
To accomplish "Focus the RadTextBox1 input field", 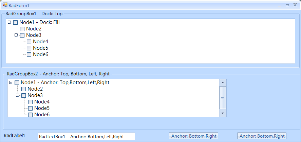I will 86,137.
